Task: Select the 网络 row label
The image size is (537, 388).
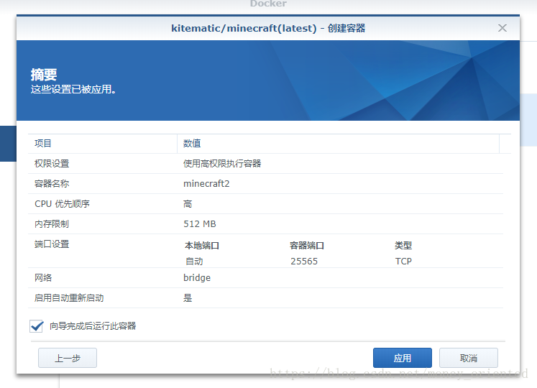Action: [x=43, y=278]
